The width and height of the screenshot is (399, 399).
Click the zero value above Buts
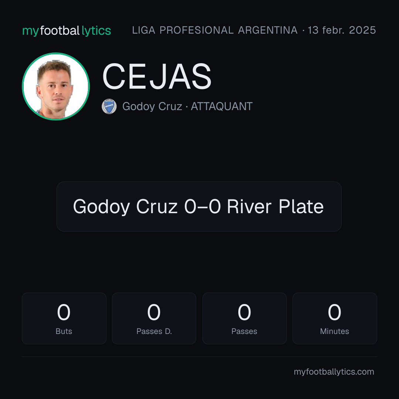click(x=64, y=312)
